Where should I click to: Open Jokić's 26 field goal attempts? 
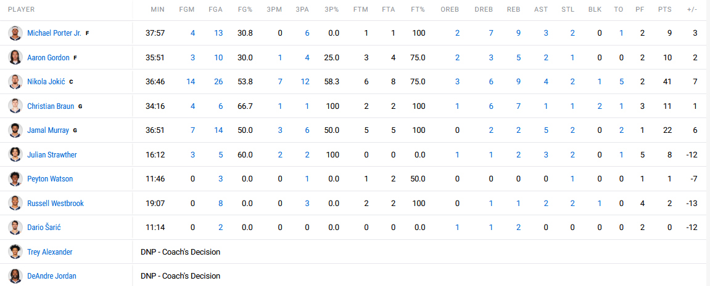[x=218, y=82]
